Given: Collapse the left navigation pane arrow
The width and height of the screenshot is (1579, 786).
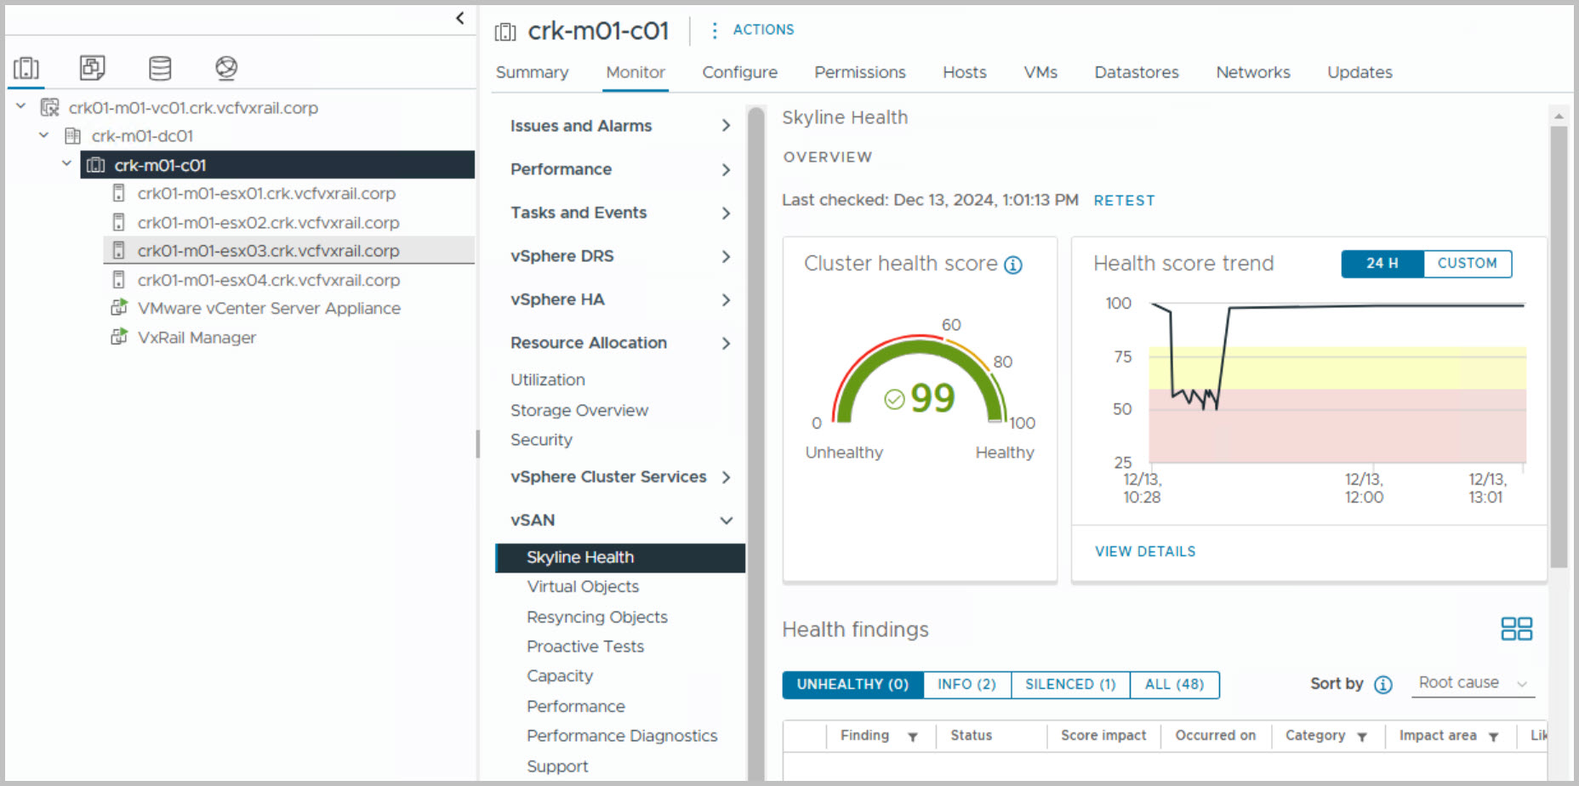Looking at the screenshot, I should 459,18.
